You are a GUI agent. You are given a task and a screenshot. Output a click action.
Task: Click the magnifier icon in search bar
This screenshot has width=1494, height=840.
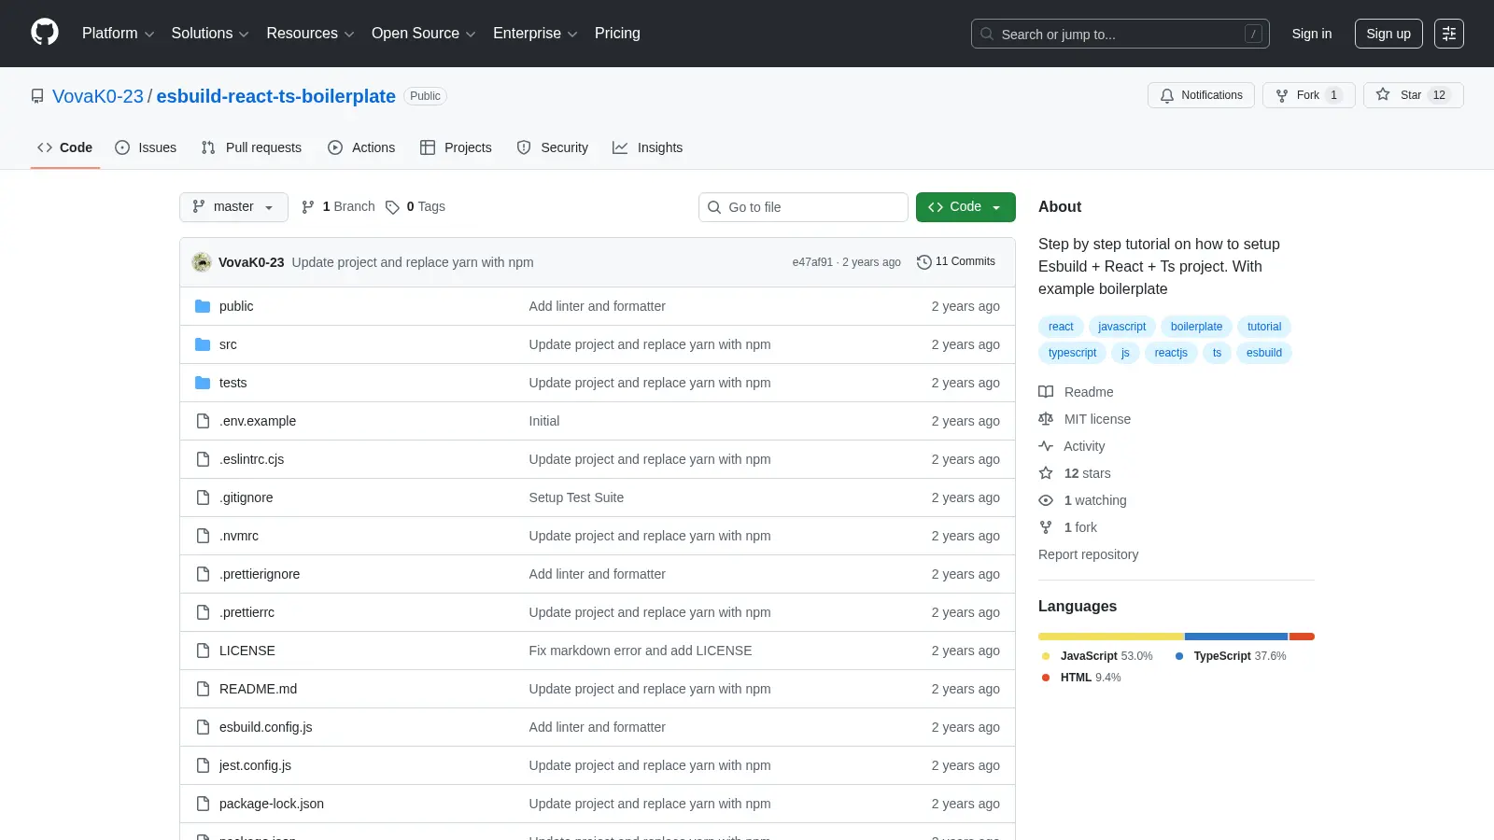pyautogui.click(x=987, y=34)
